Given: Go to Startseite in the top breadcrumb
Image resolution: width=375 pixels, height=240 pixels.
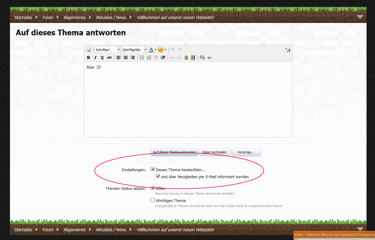Looking at the screenshot, I should pos(23,18).
